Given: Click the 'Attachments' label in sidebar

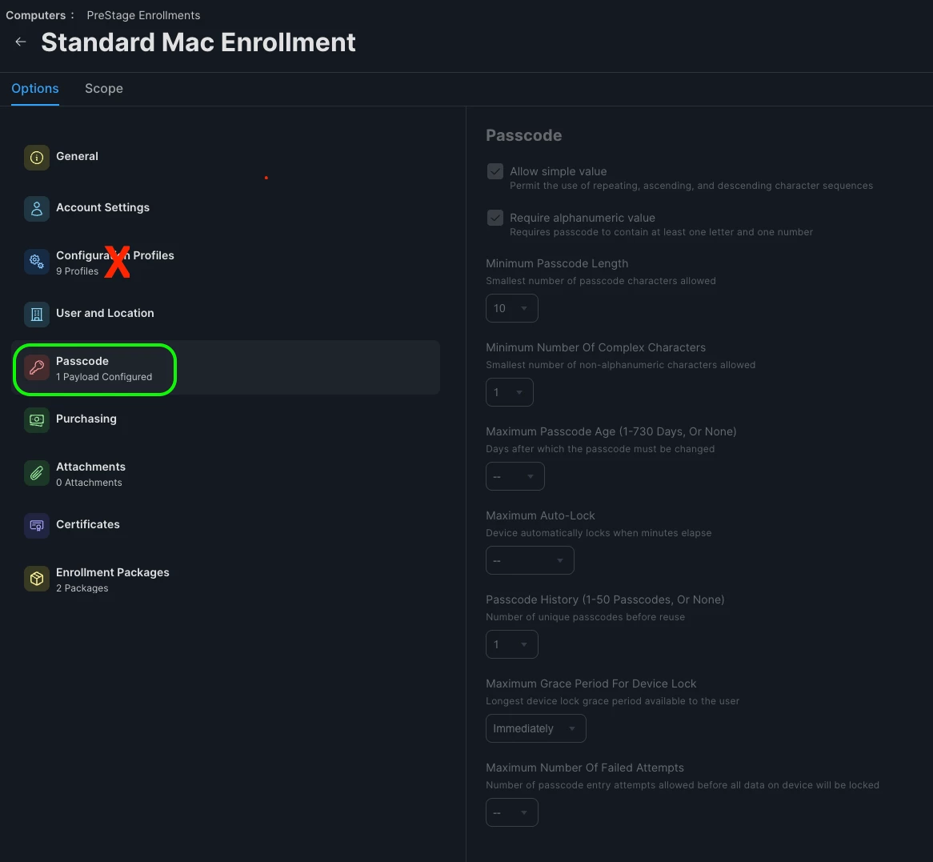Looking at the screenshot, I should pos(90,467).
